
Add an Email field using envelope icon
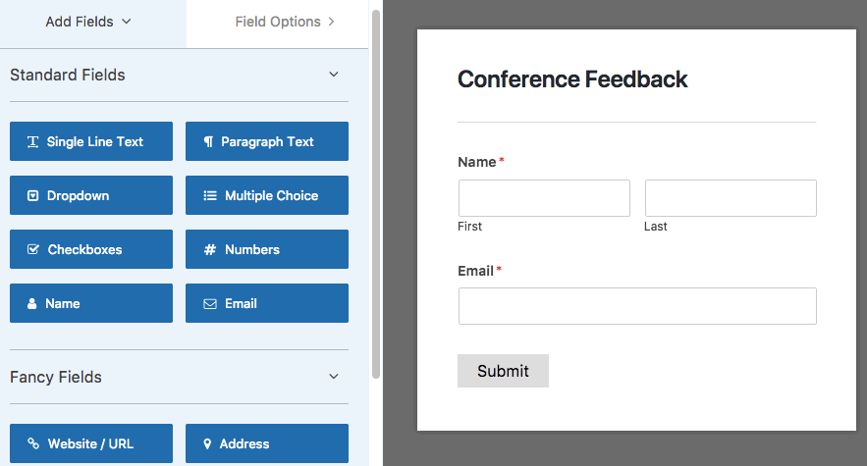click(x=210, y=304)
